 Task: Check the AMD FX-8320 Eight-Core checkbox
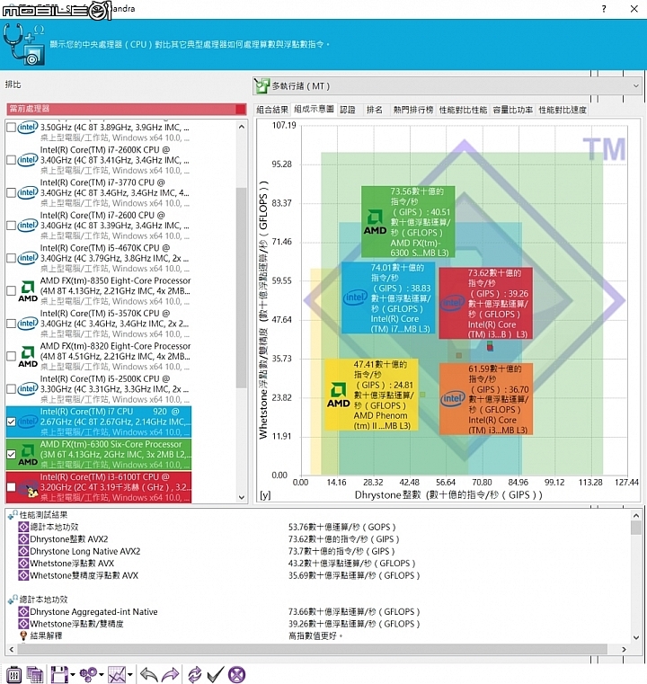tap(12, 357)
